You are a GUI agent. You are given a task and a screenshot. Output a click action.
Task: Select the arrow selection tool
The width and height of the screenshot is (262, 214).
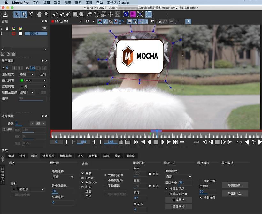coord(16,14)
